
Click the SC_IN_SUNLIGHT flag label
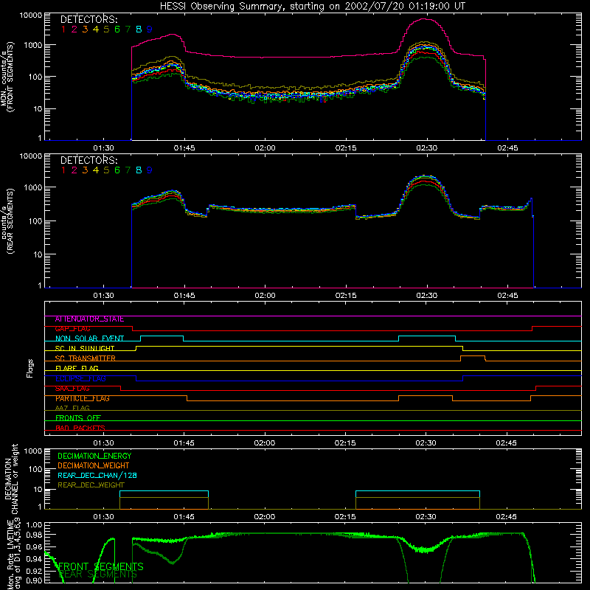(x=85, y=348)
